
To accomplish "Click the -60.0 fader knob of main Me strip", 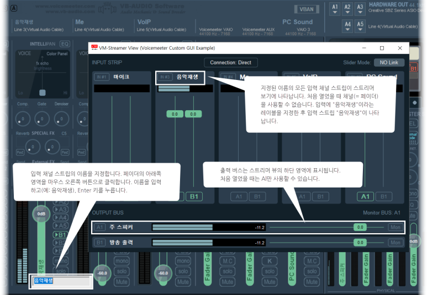I will pyautogui.click(x=102, y=273).
